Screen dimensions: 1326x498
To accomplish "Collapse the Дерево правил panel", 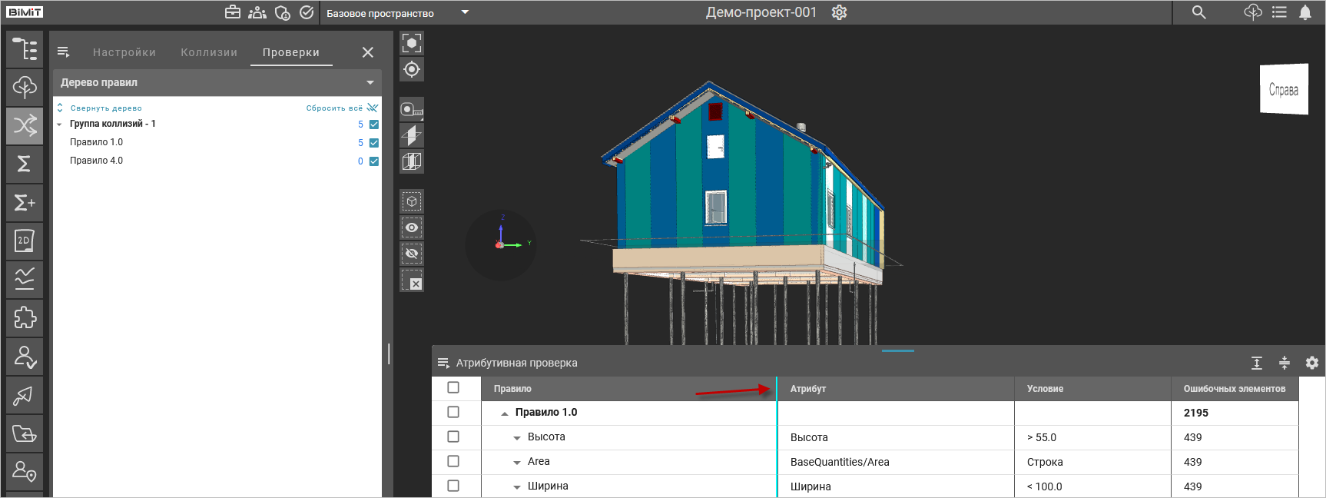I will pos(370,82).
